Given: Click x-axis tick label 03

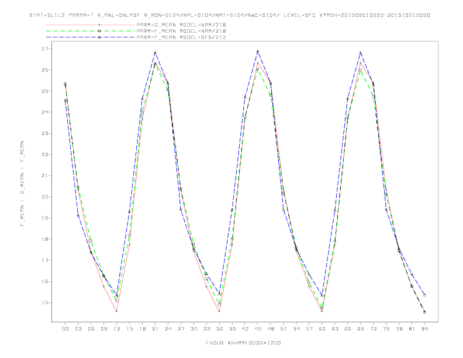Looking at the screenshot, I should tap(78, 329).
